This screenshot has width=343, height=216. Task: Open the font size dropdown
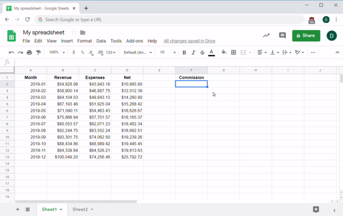(x=168, y=52)
